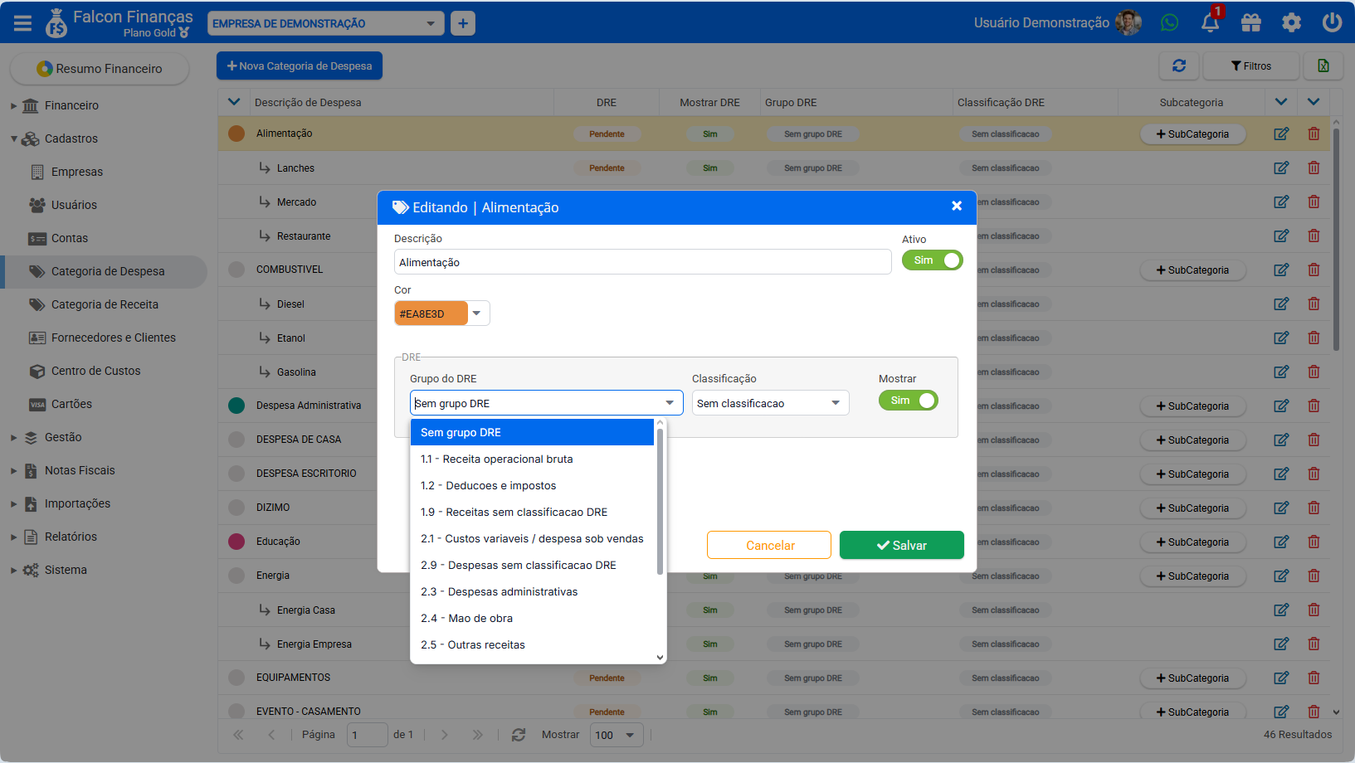This screenshot has height=763, width=1355.
Task: Click the Salvar button
Action: tap(902, 545)
